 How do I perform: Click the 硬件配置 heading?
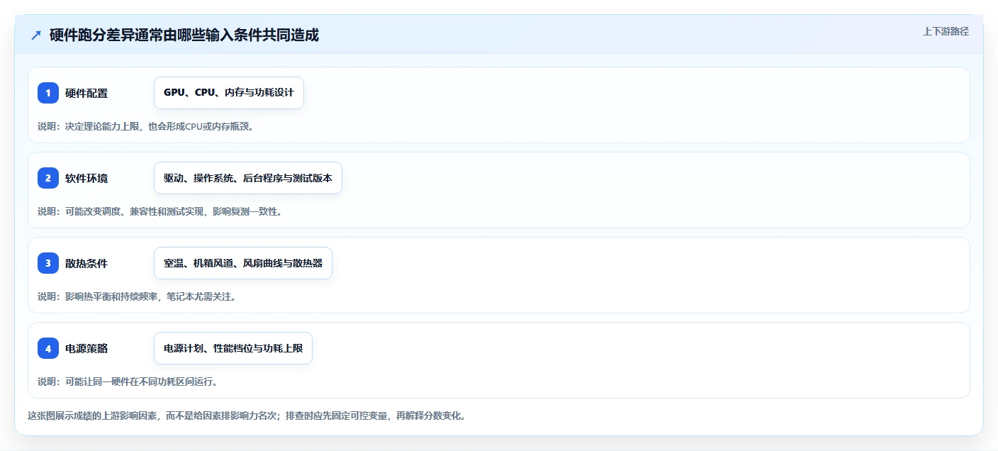86,93
